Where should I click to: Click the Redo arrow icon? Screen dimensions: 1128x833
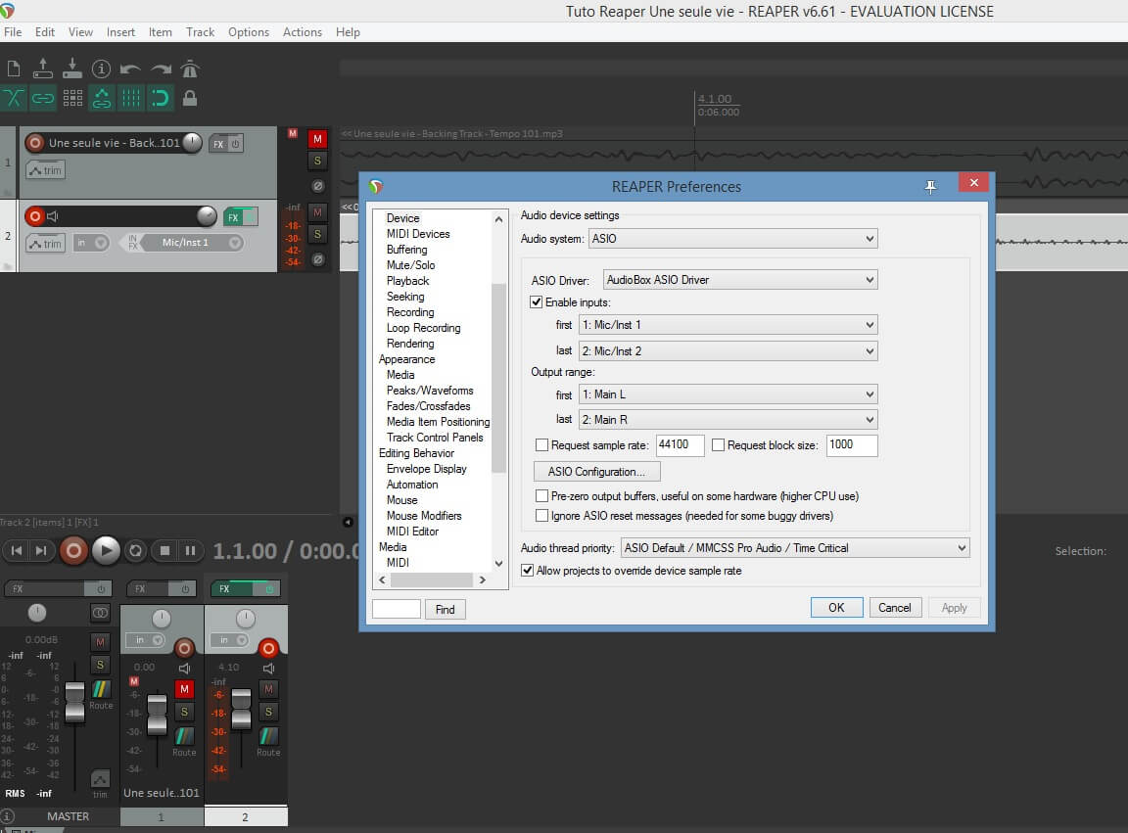click(162, 69)
